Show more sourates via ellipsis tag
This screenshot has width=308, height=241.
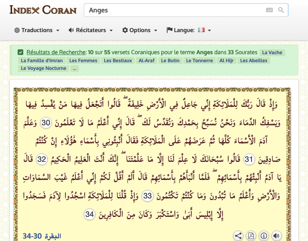coord(75,68)
